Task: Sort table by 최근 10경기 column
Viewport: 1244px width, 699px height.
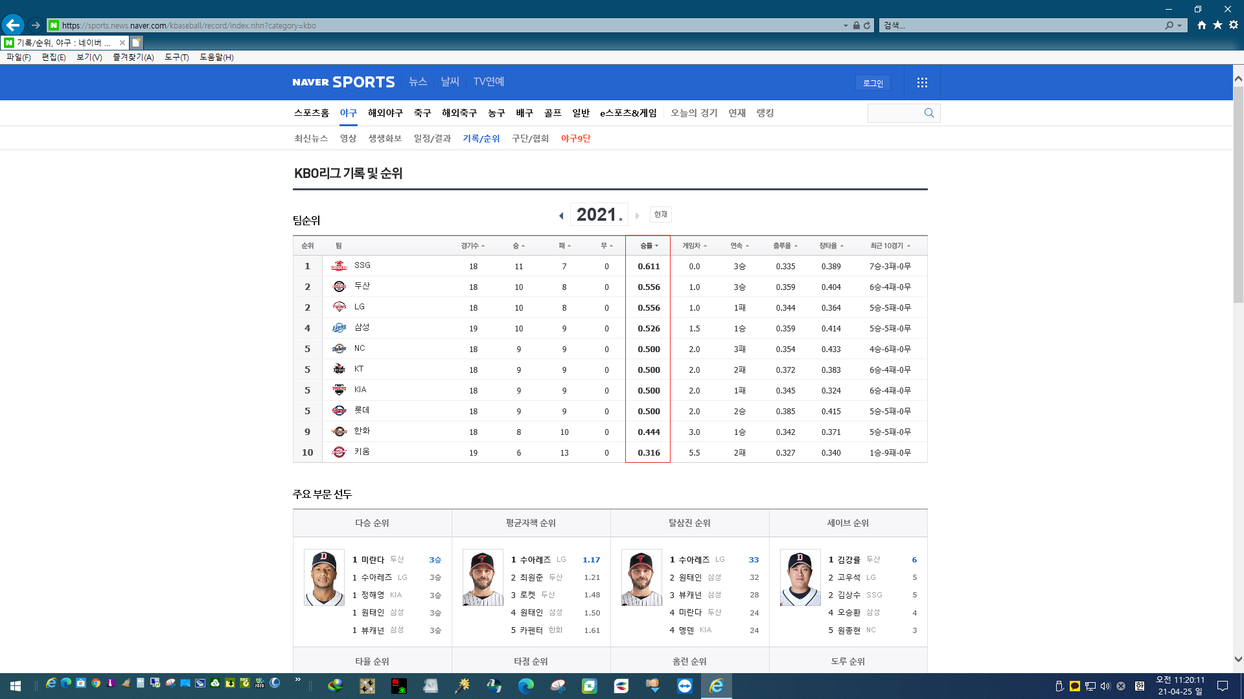Action: tap(890, 246)
